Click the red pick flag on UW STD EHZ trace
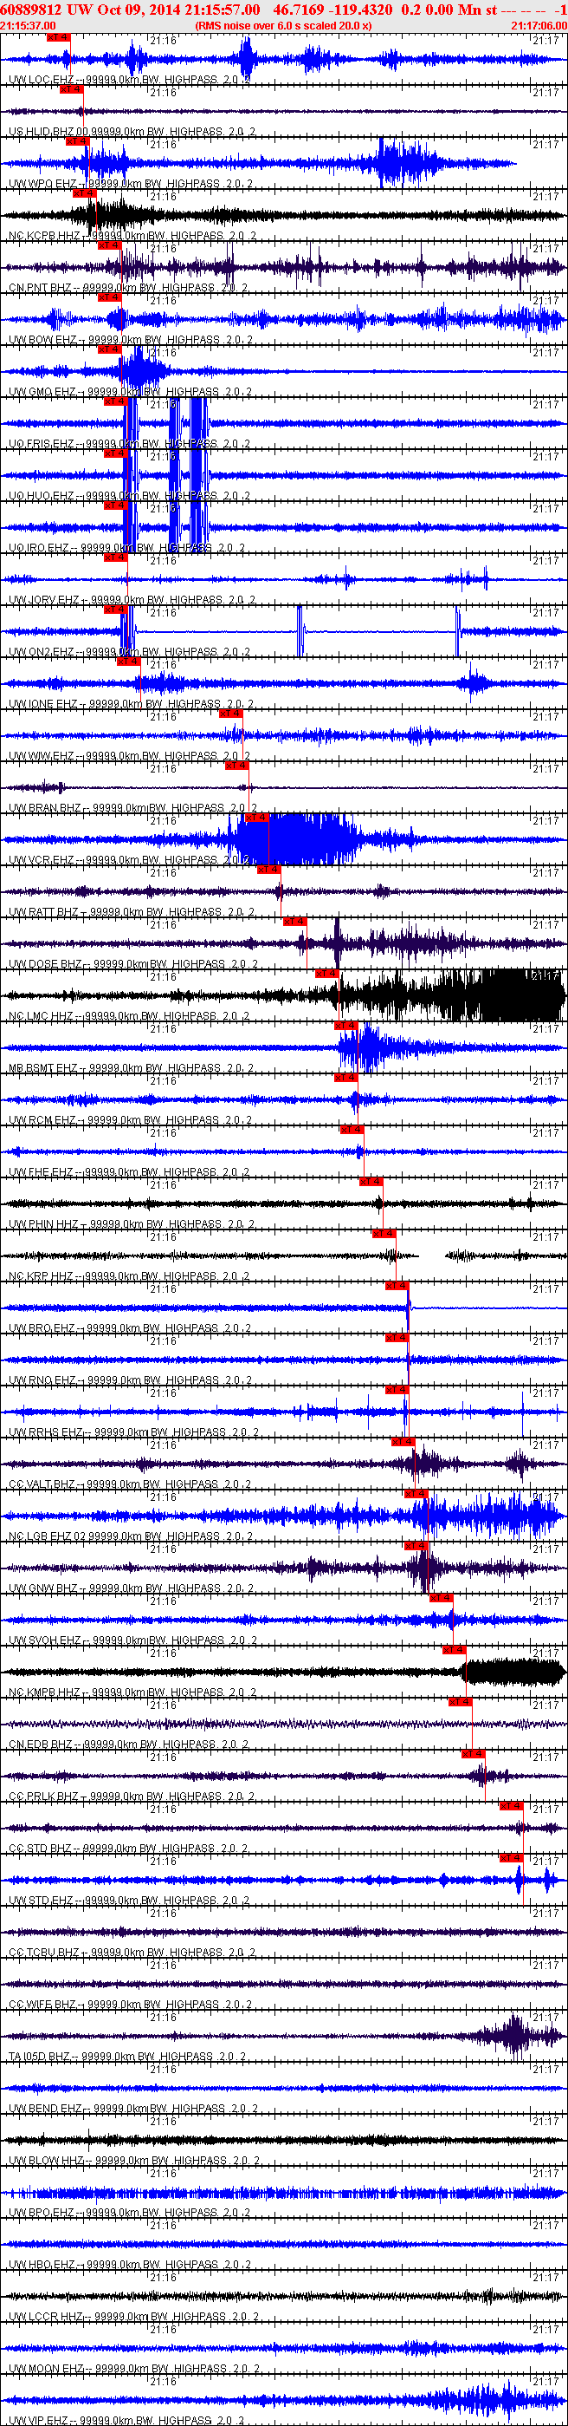568x2426 pixels. point(511,1857)
